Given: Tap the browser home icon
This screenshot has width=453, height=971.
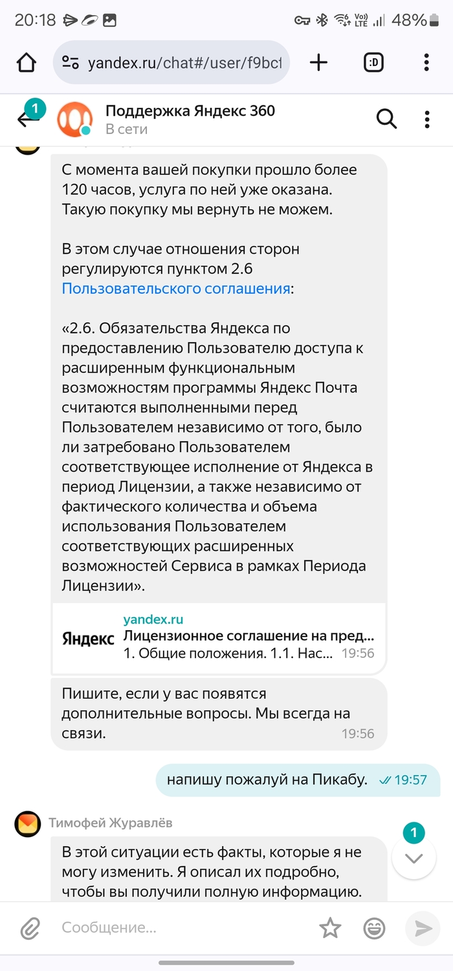Looking at the screenshot, I should coord(27,63).
